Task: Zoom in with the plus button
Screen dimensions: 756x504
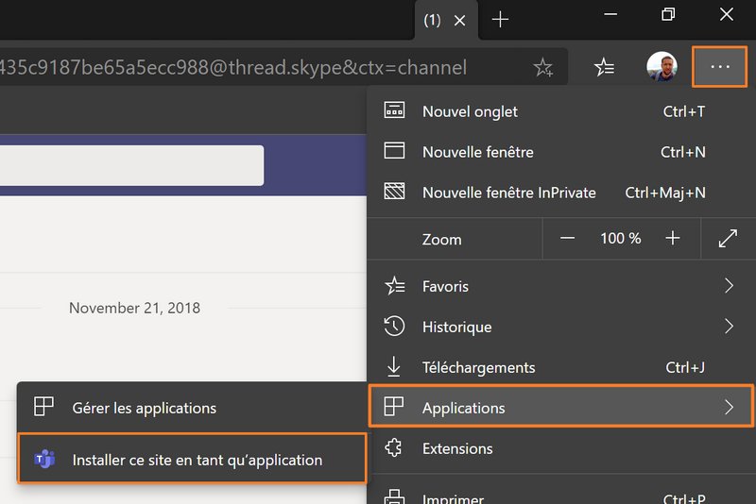Action: coord(673,239)
